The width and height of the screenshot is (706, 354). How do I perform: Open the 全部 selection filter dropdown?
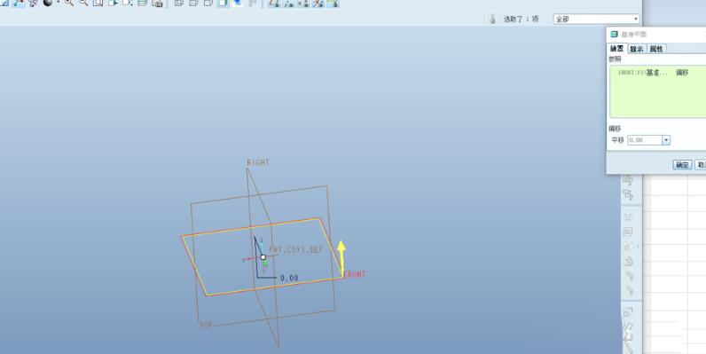coord(596,19)
